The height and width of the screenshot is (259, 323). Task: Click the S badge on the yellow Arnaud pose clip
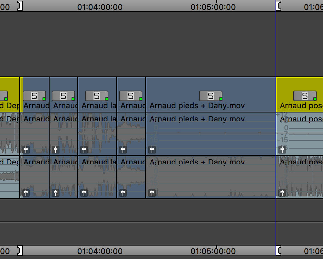305,96
